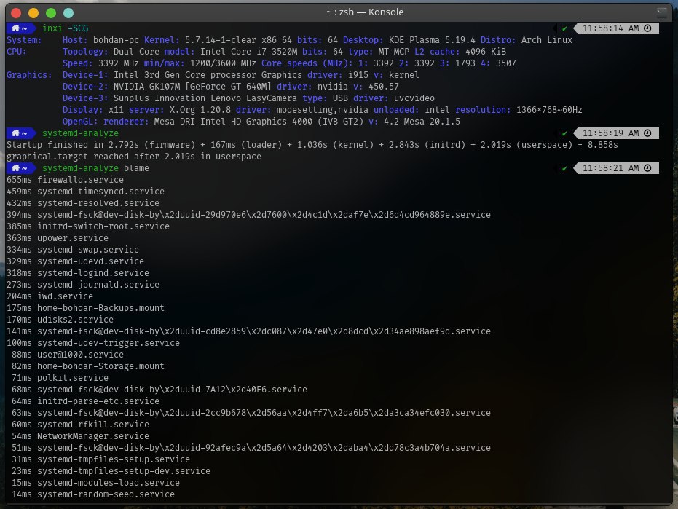The height and width of the screenshot is (509, 678).
Task: Click the 'NetworkManager.service' line
Action: click(80, 436)
